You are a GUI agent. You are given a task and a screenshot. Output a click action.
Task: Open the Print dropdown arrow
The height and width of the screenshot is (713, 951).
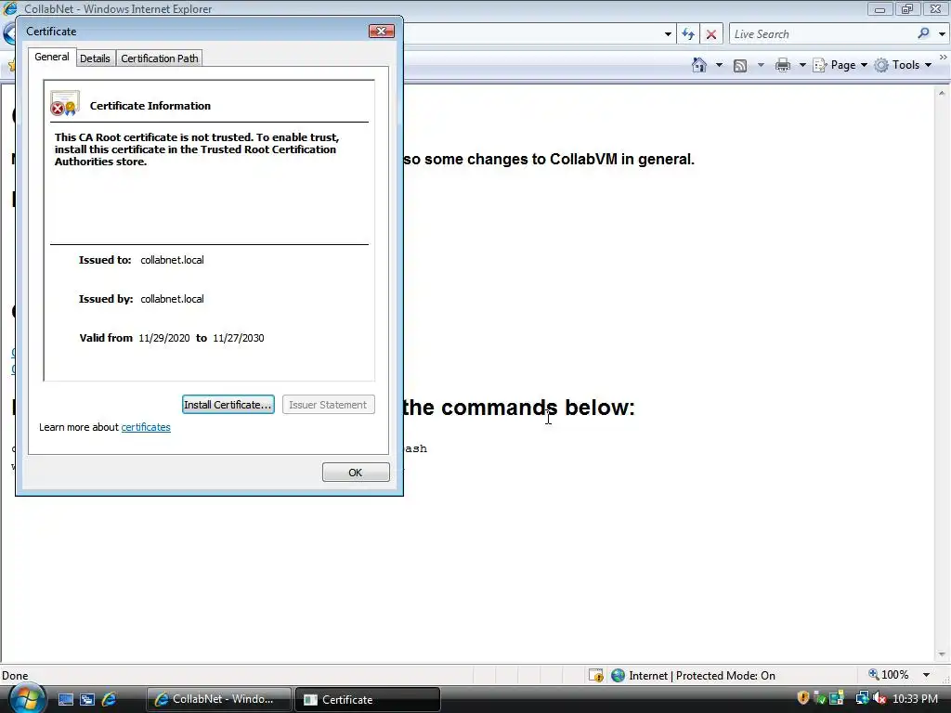click(801, 65)
